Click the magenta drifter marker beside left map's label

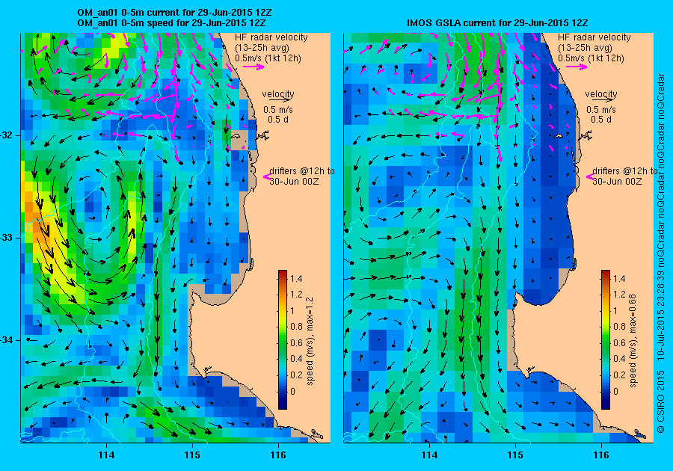tap(265, 176)
